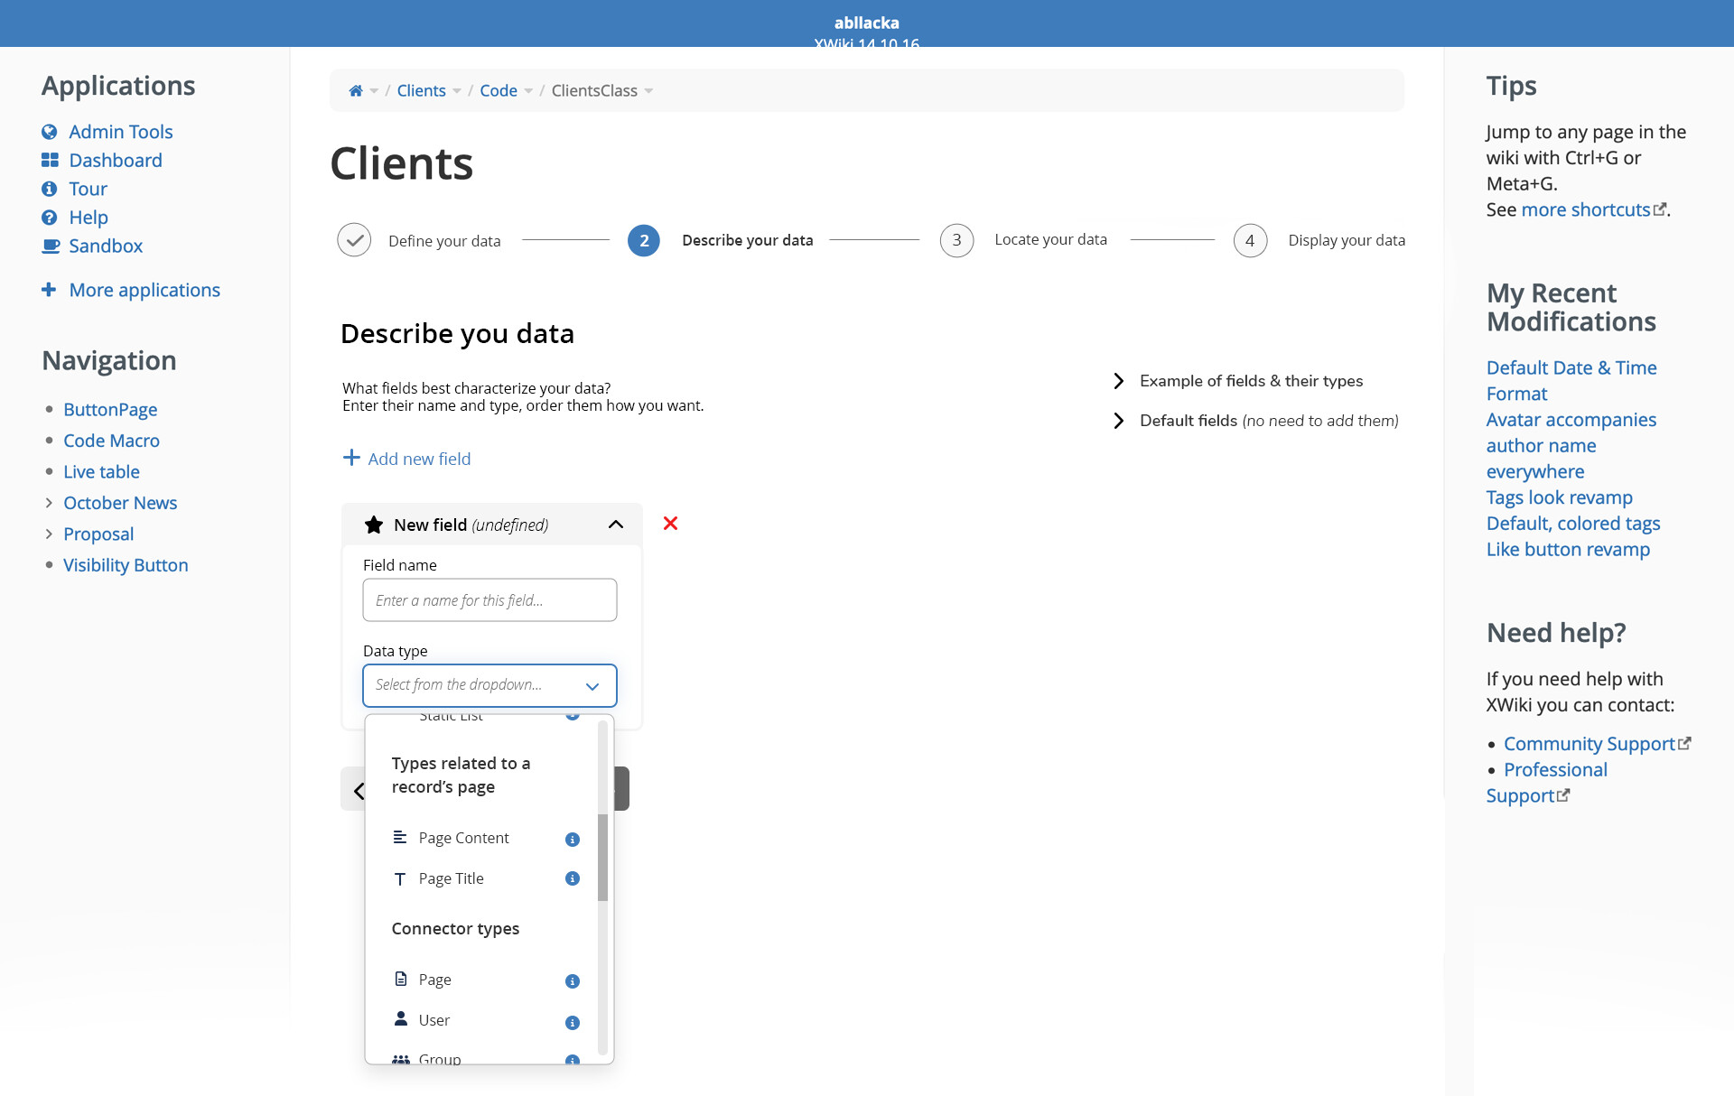Go to step 3 Locate your data

(x=956, y=240)
